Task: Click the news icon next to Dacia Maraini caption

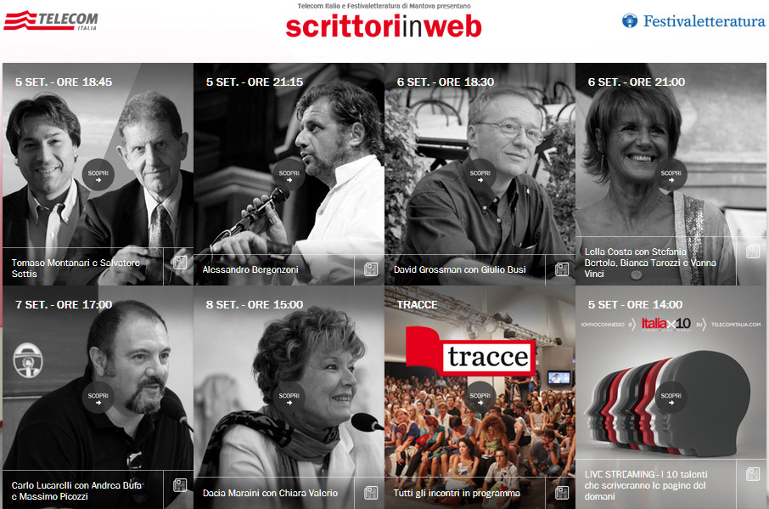Action: [371, 492]
